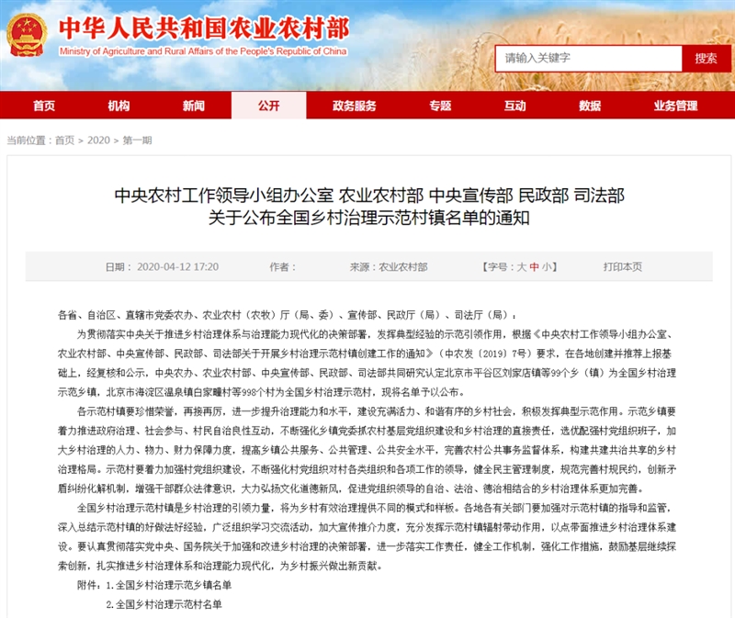Open the 业务管理 navigation item

click(x=675, y=106)
